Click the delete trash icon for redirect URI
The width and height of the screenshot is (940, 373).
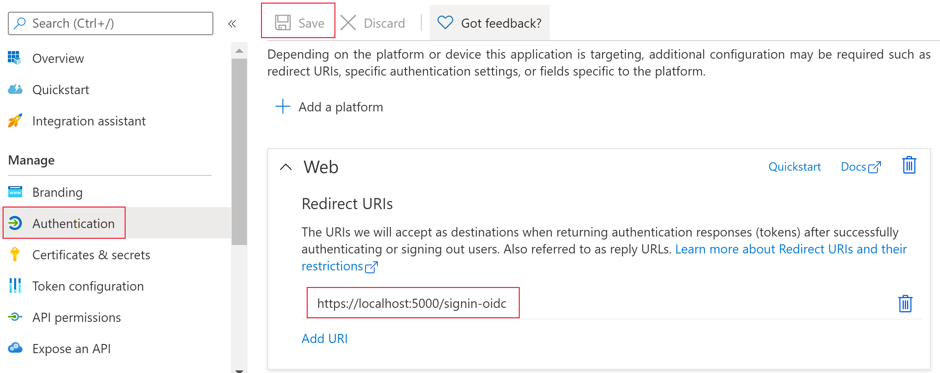[905, 304]
